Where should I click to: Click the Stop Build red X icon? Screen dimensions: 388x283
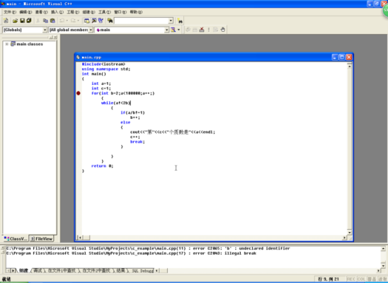pos(202,30)
